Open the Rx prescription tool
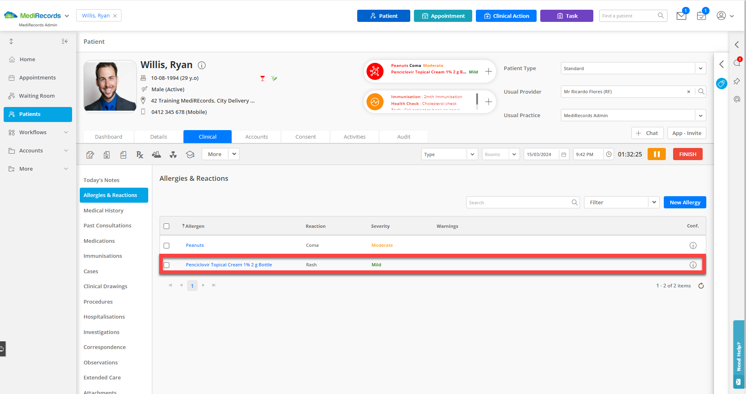This screenshot has width=746, height=394. (x=140, y=154)
